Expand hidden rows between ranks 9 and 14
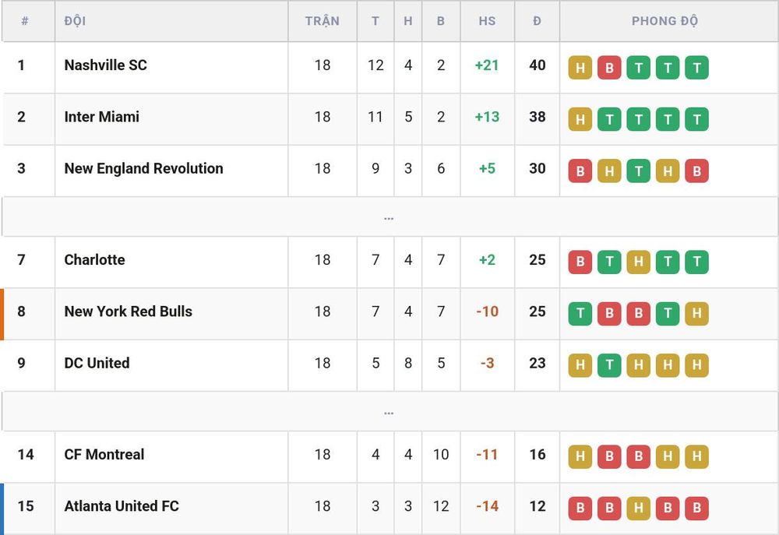This screenshot has width=779, height=535. click(389, 412)
